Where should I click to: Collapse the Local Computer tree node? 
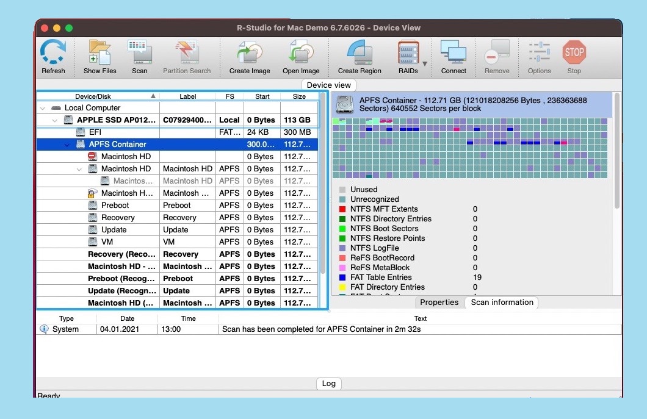coord(43,108)
